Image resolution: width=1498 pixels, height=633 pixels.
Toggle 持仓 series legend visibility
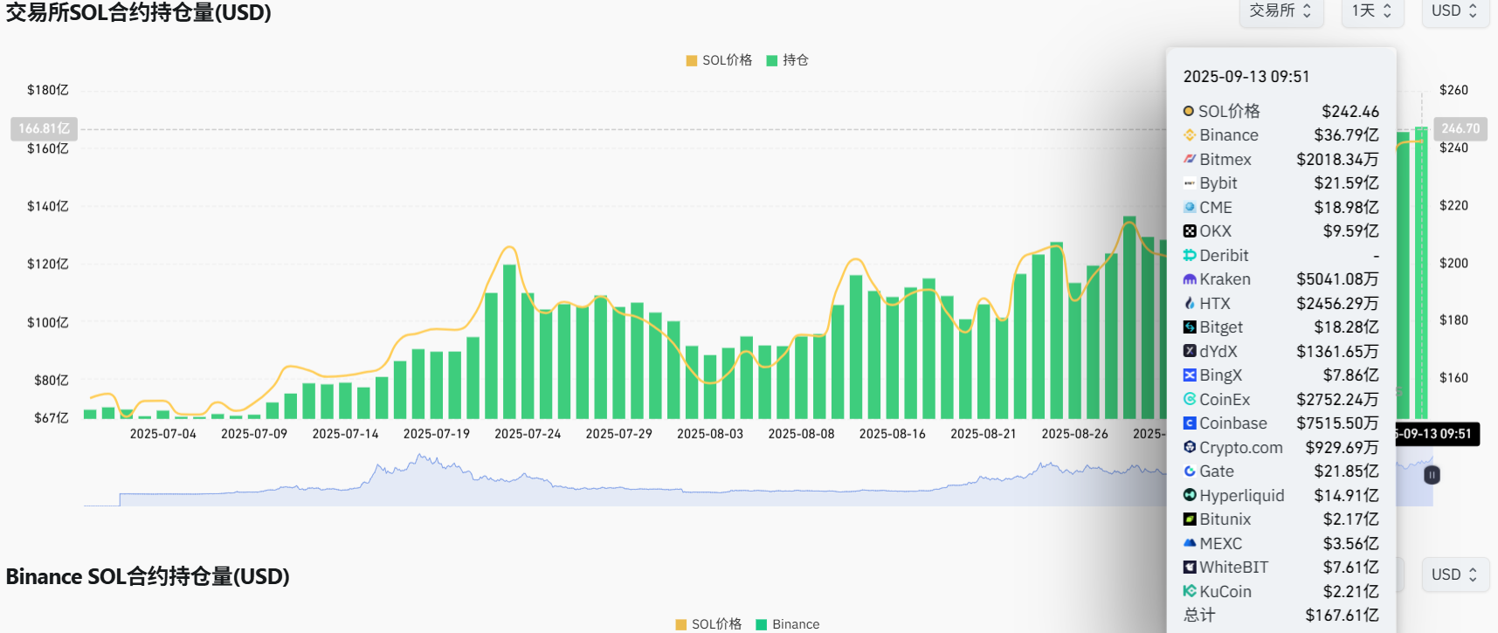click(x=787, y=60)
